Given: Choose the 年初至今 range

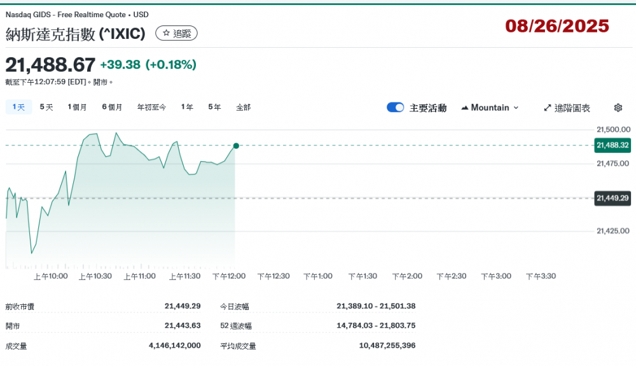Looking at the screenshot, I should click(152, 107).
